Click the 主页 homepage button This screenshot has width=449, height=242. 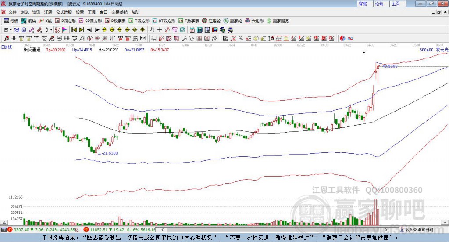click(398, 4)
